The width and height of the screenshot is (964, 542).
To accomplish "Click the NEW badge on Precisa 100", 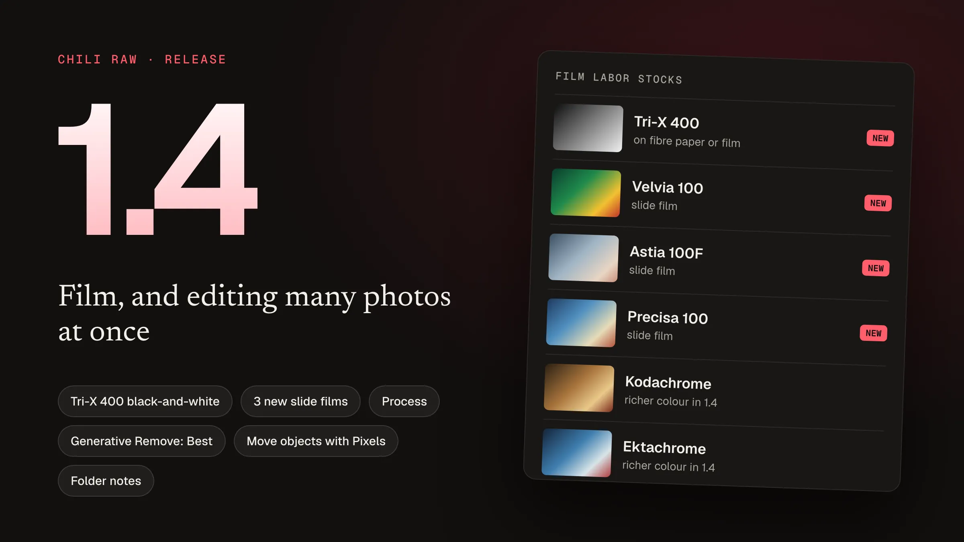I will [x=874, y=333].
